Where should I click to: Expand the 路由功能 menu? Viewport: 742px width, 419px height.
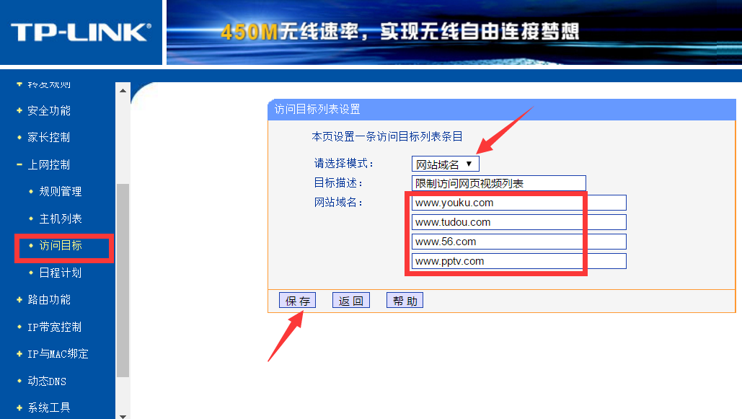[49, 300]
